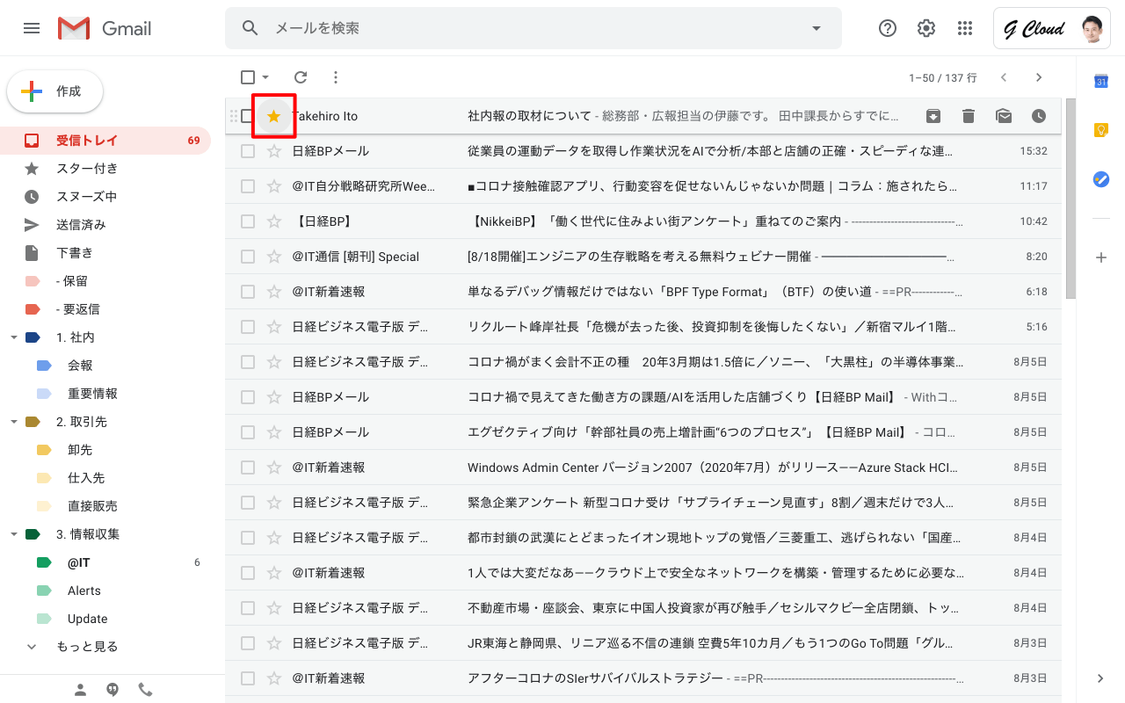Viewport: 1125px width, 703px height.
Task: Open the settings gear
Action: [926, 28]
